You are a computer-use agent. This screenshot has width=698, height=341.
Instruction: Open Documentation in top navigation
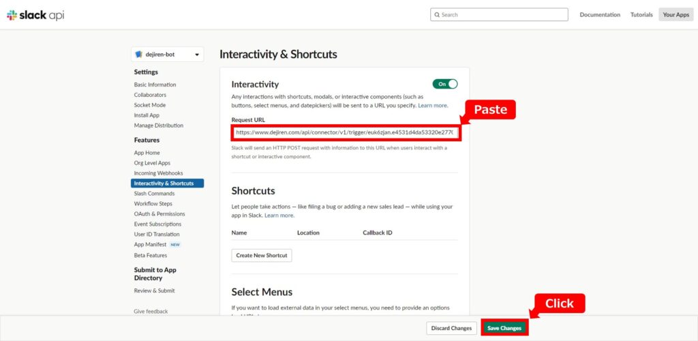click(x=600, y=15)
